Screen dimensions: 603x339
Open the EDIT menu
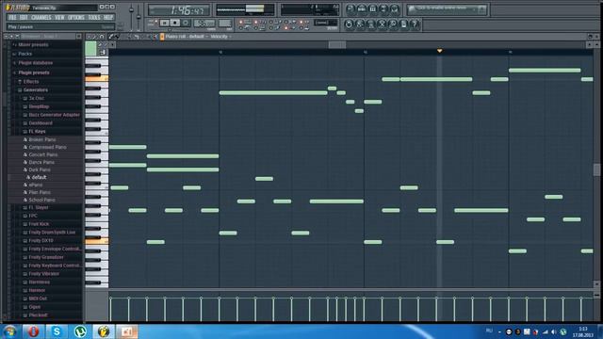click(24, 18)
